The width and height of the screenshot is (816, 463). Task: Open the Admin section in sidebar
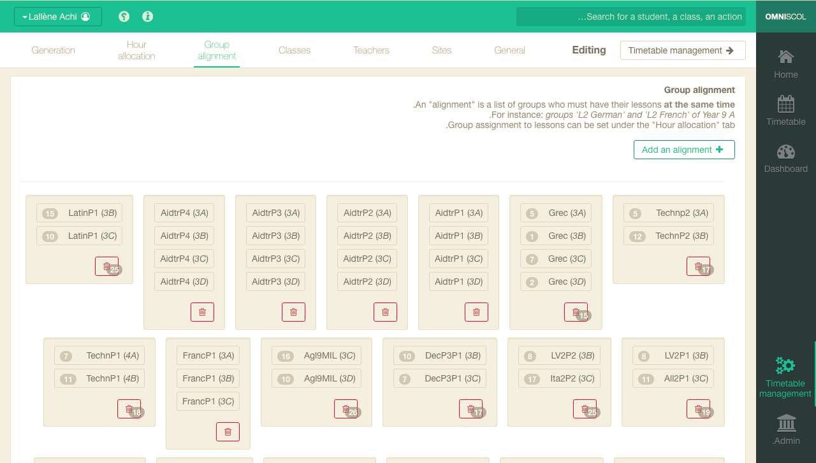point(785,430)
